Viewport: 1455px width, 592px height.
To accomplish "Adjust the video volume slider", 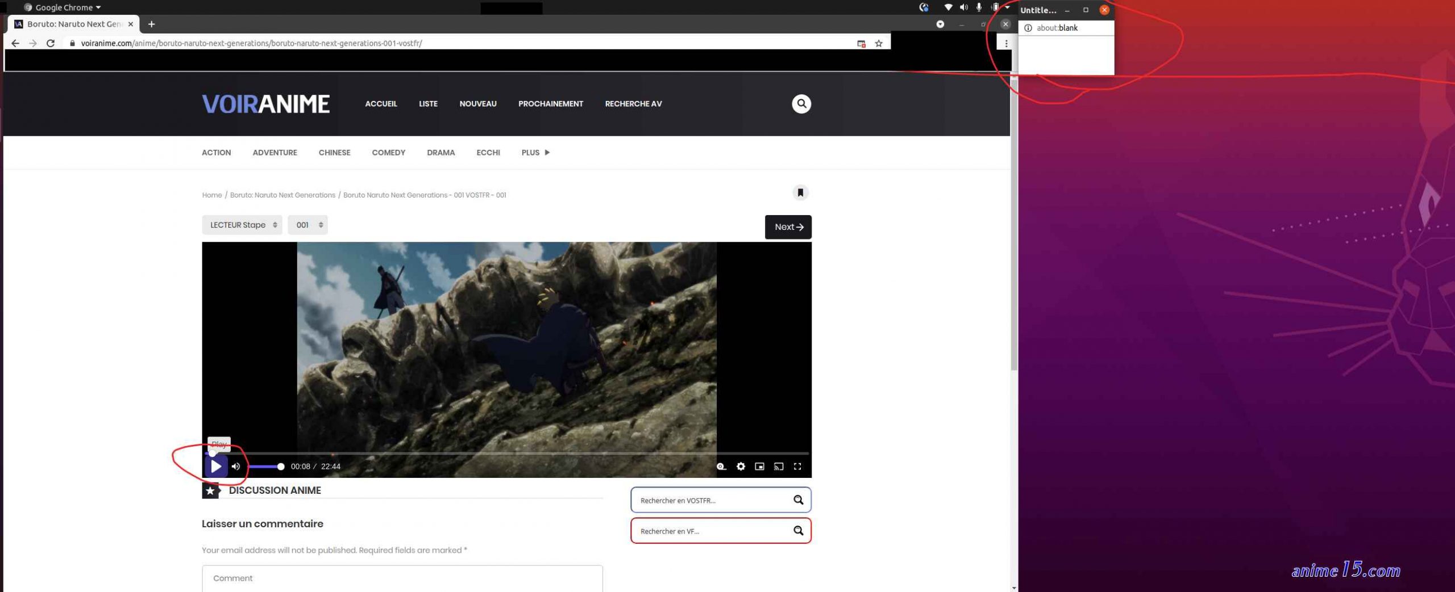I will pyautogui.click(x=266, y=466).
